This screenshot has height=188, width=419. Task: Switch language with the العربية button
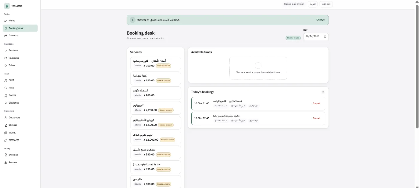tap(312, 4)
